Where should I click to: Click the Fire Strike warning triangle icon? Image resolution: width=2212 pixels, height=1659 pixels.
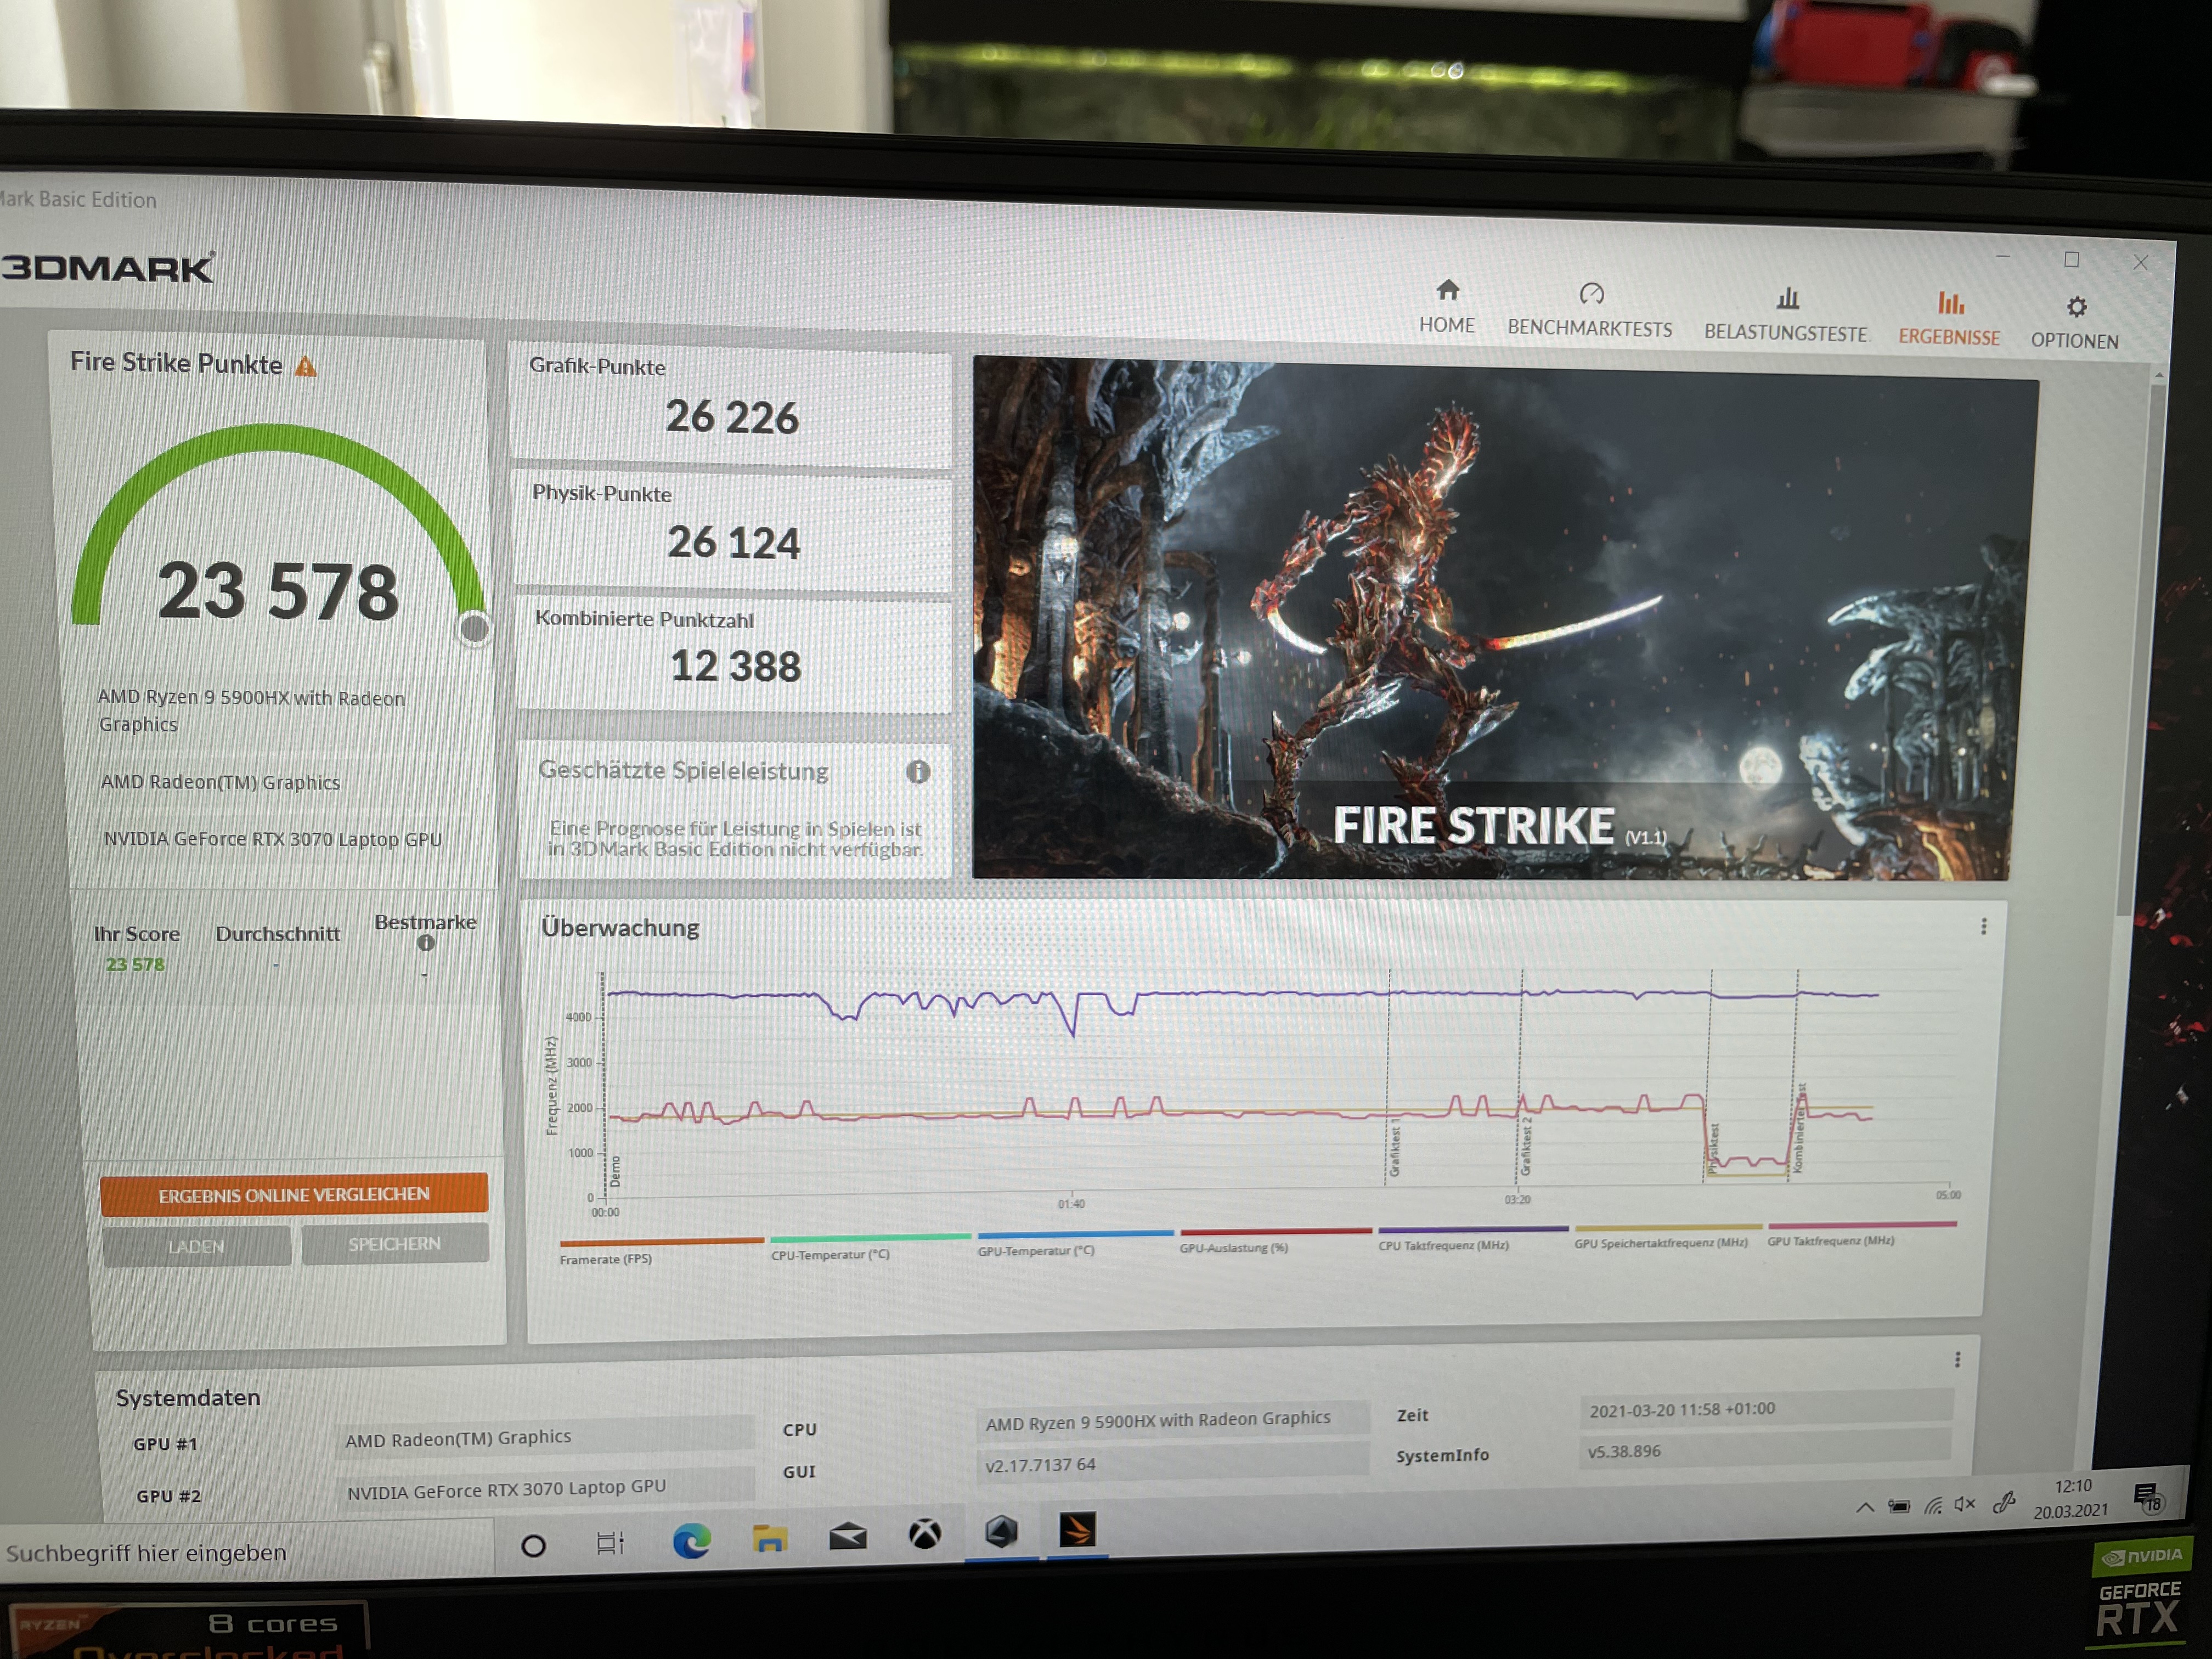pyautogui.click(x=306, y=366)
